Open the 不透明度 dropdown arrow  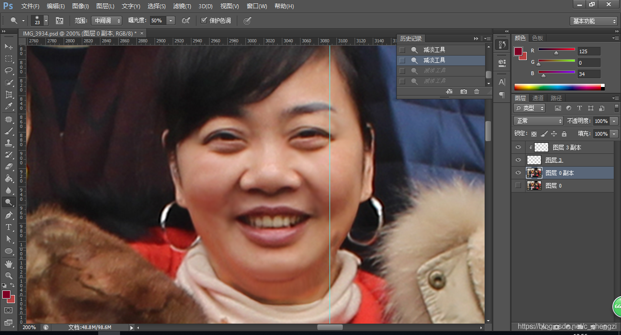tap(615, 121)
